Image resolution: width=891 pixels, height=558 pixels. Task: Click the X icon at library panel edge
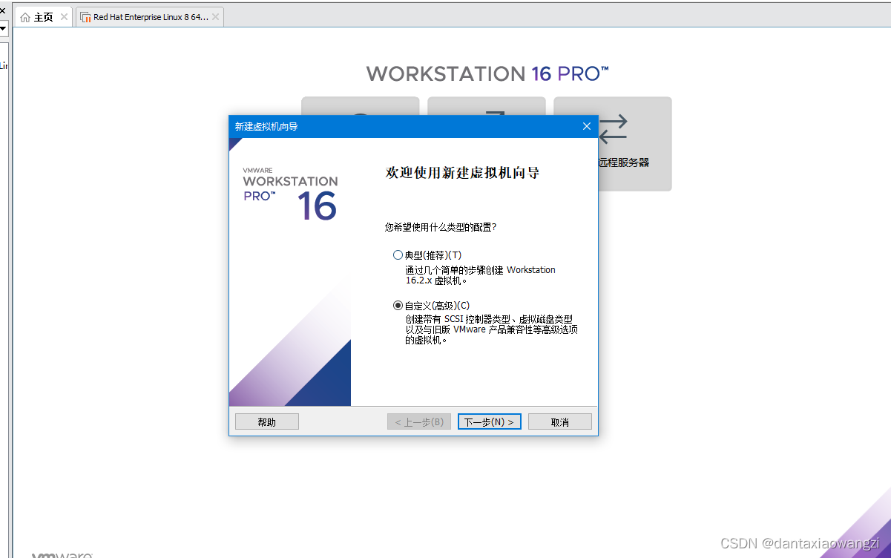4,10
